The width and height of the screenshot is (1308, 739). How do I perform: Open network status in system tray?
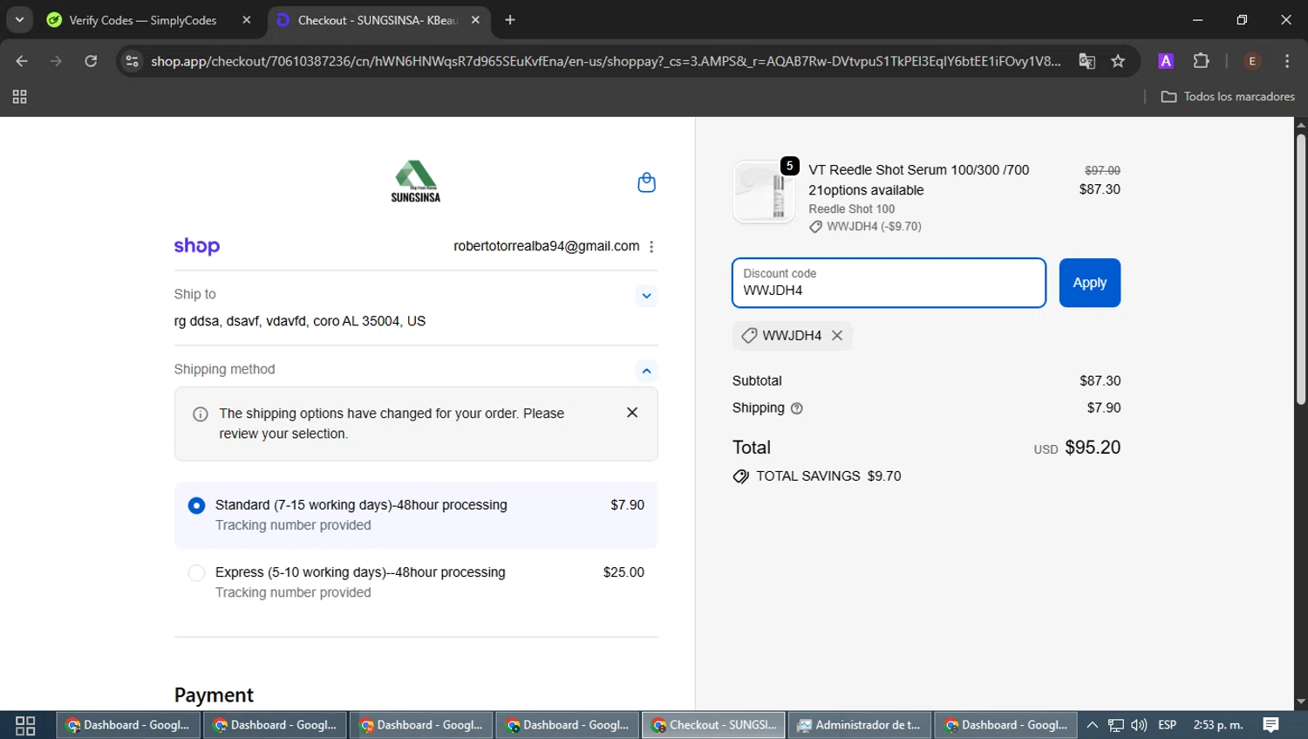(1115, 725)
